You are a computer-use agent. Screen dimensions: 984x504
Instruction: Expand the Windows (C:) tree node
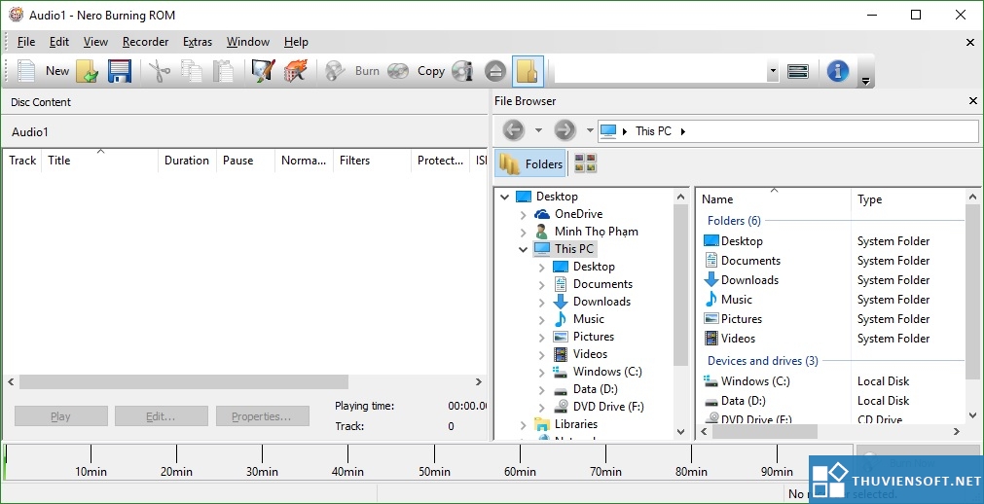point(541,373)
